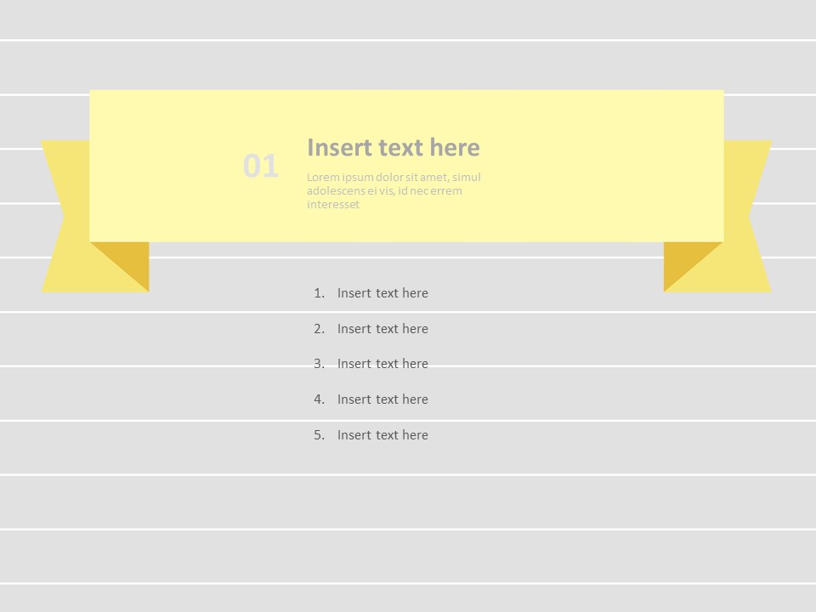This screenshot has height=612, width=816.
Task: Click the number "1." in the list
Action: point(318,293)
